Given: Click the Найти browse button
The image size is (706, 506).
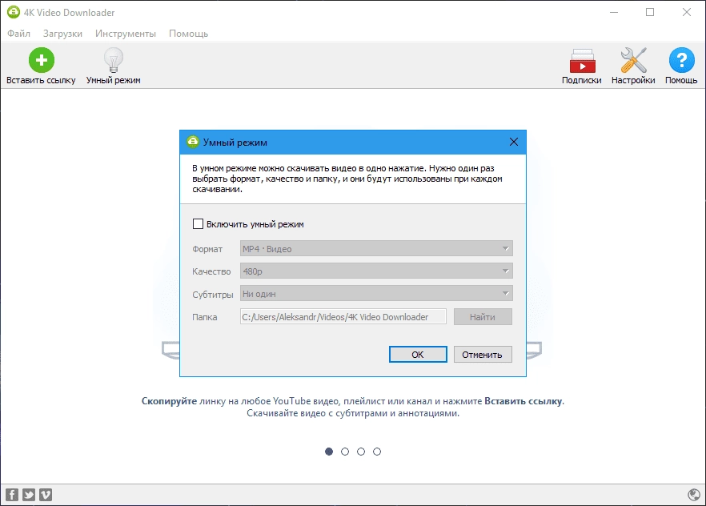Looking at the screenshot, I should coord(483,316).
